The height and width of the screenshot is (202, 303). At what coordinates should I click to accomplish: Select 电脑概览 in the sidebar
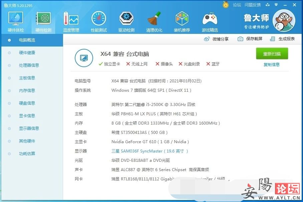(x=32, y=40)
